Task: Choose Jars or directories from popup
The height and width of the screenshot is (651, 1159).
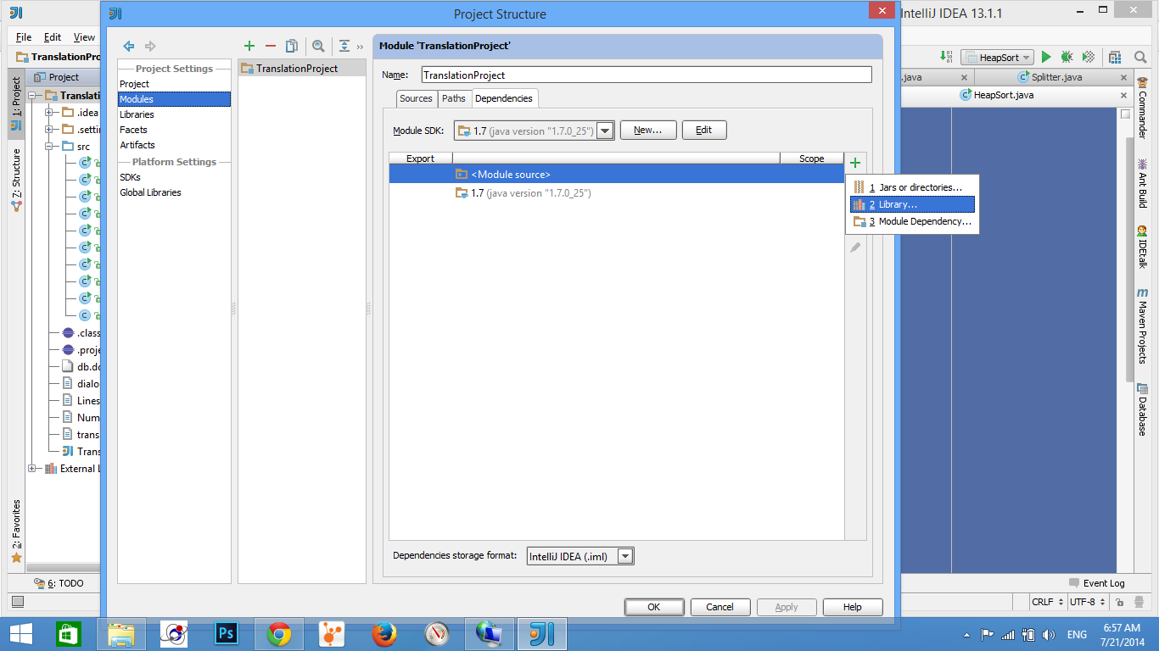Action: tap(912, 187)
